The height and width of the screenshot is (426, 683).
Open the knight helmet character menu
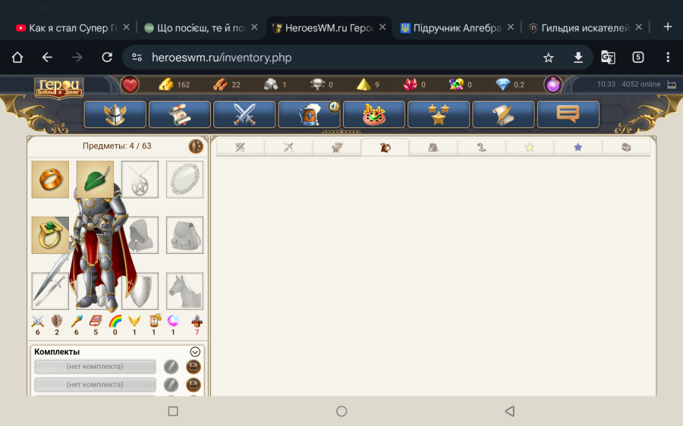115,114
